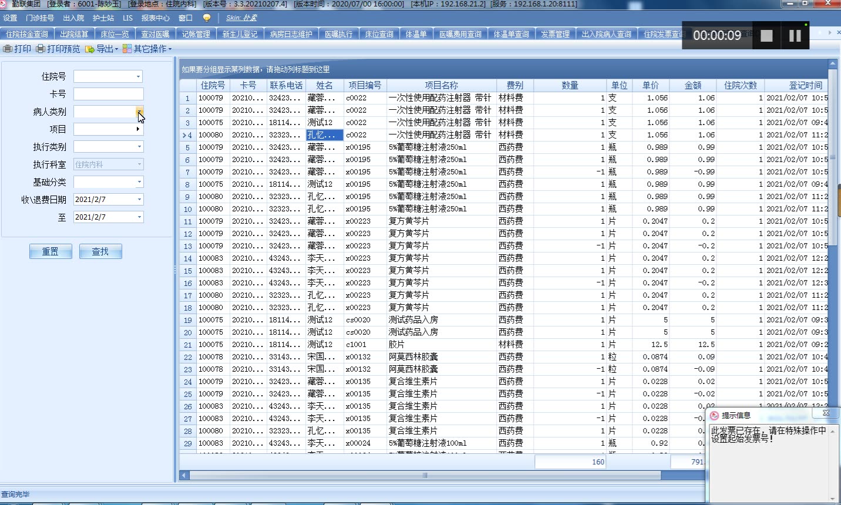Switch to 医嘱执行 tab

click(x=339, y=34)
